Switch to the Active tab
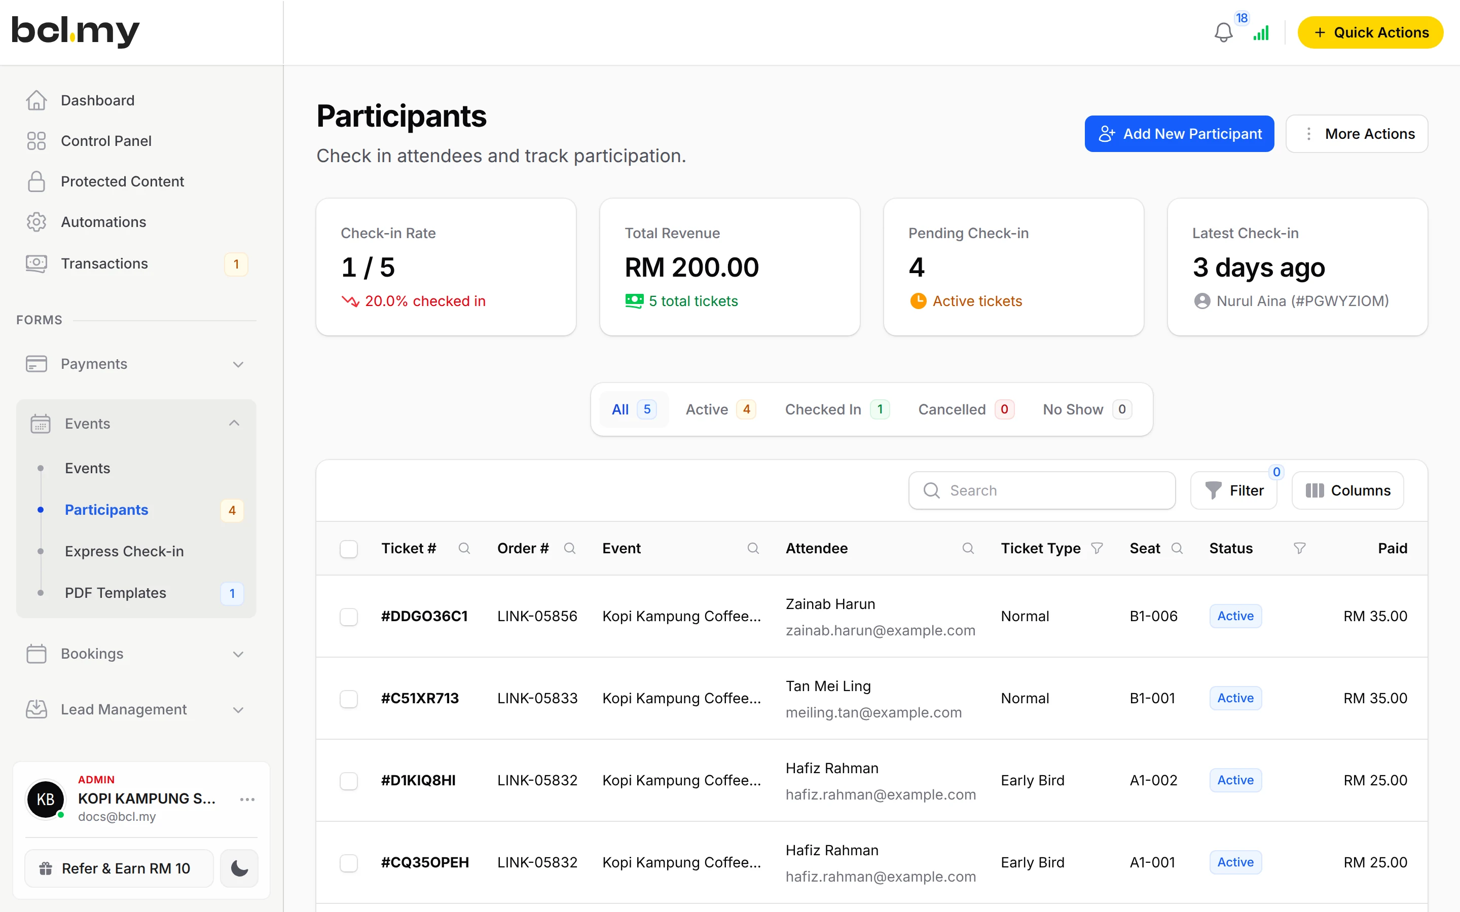This screenshot has height=912, width=1460. pyautogui.click(x=720, y=409)
